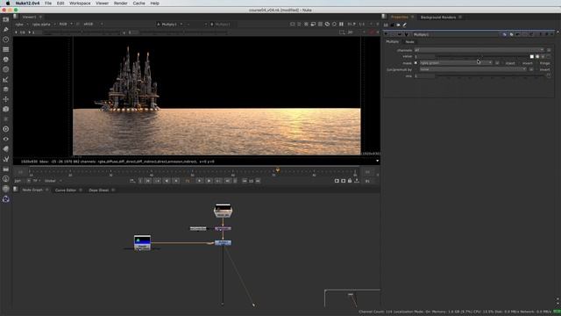The height and width of the screenshot is (316, 561).
Task: Toggle the inject checkbox on mask row
Action: (x=502, y=63)
